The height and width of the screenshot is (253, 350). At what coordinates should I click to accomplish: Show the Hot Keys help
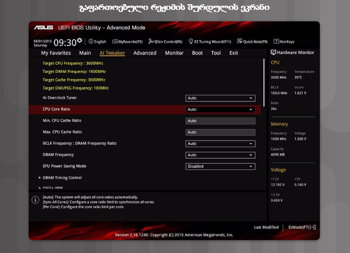tap(283, 42)
